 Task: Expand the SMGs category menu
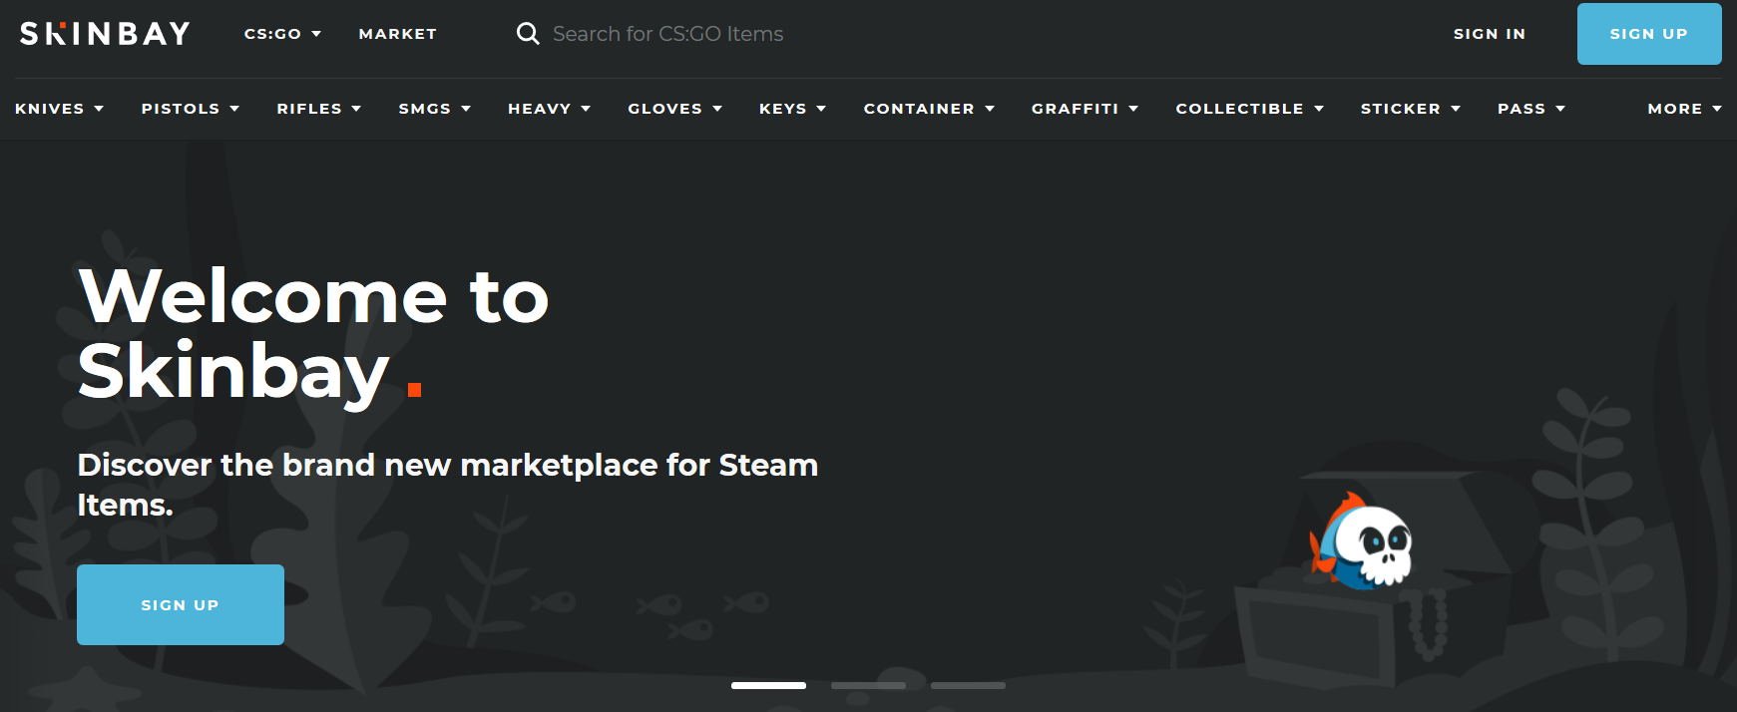tap(434, 109)
